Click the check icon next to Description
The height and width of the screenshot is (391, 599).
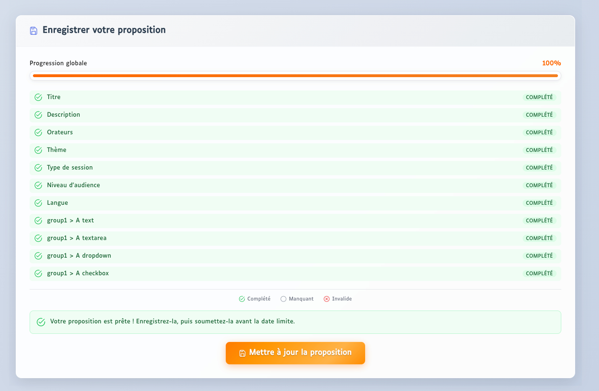[39, 115]
